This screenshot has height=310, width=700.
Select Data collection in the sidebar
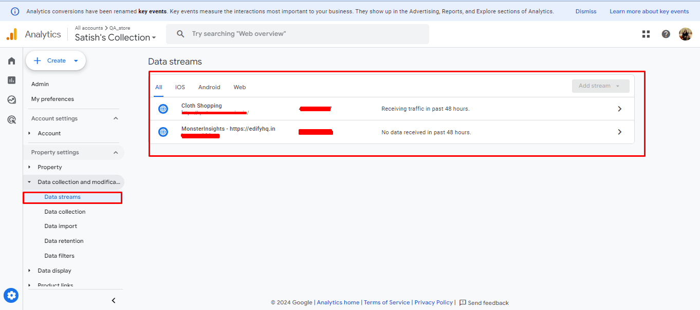point(65,212)
